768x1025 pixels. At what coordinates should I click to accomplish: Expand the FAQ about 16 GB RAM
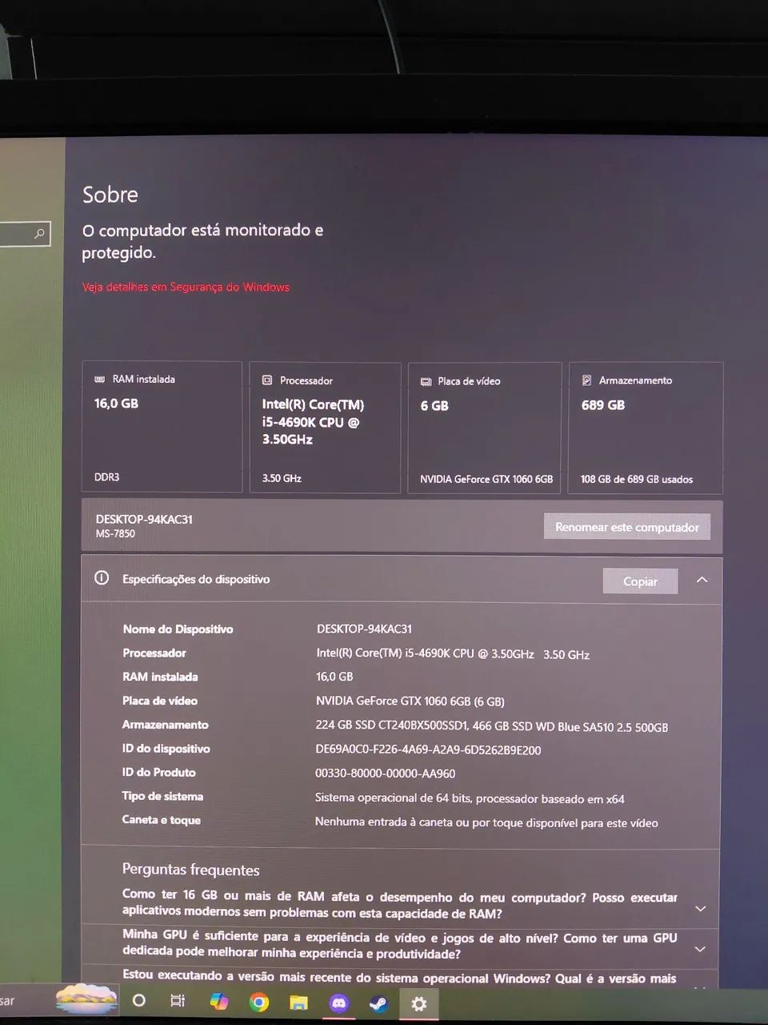pyautogui.click(x=700, y=908)
